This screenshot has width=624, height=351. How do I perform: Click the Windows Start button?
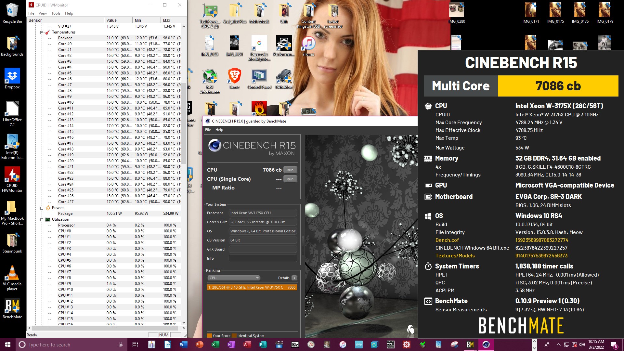[8, 344]
